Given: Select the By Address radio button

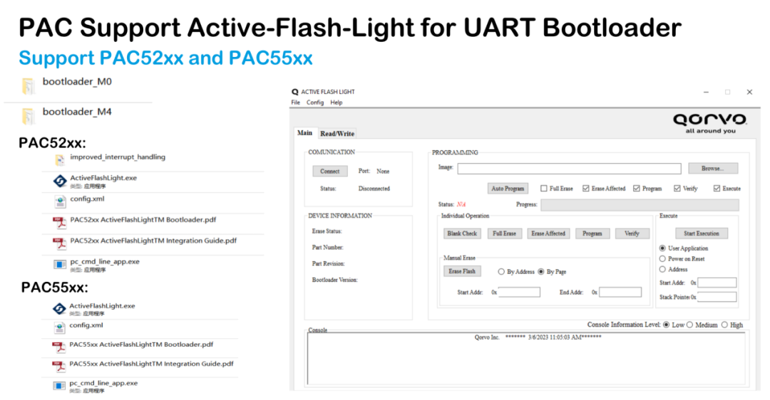Looking at the screenshot, I should tap(501, 272).
